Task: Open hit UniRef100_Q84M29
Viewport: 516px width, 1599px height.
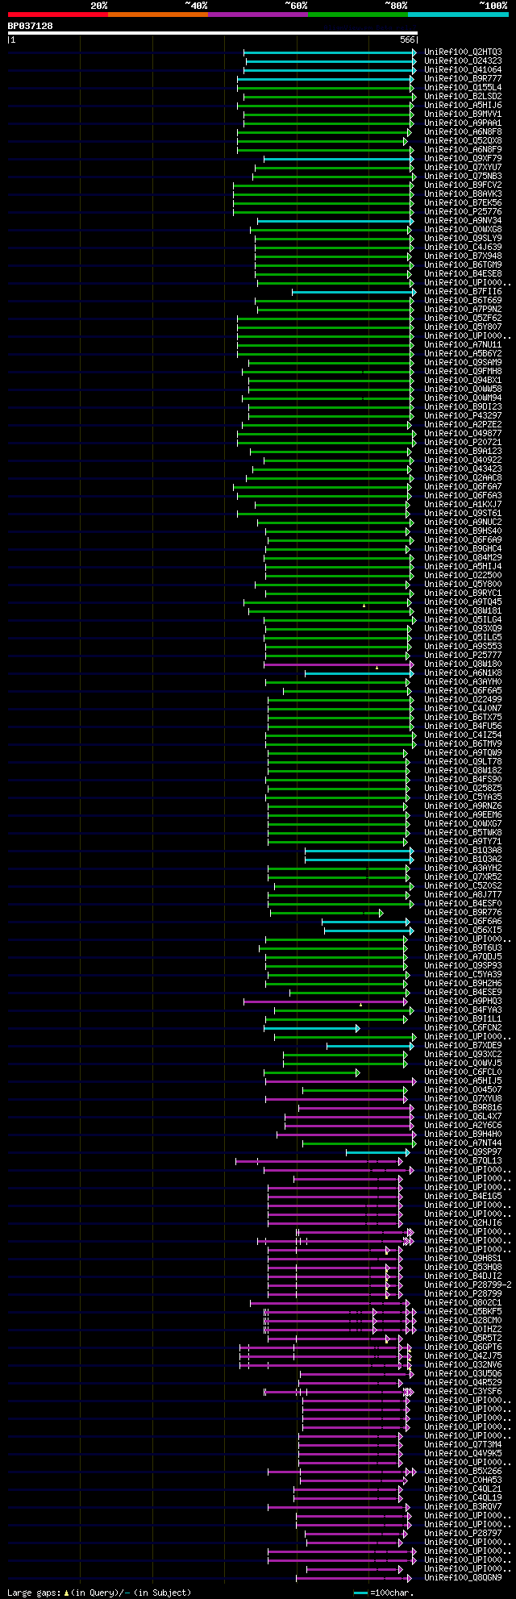Action: point(463,558)
